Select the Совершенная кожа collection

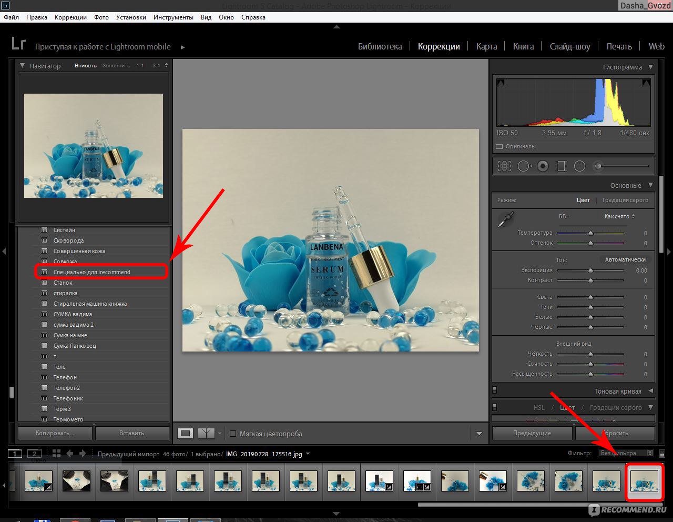(79, 251)
